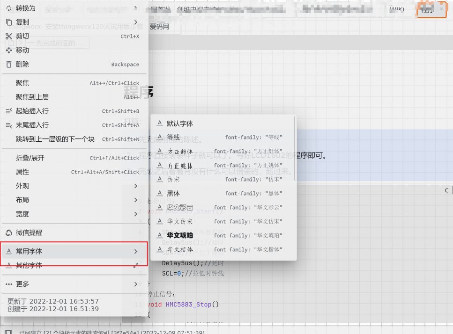The width and height of the screenshot is (453, 334).
Task: Select 华文琥珀 font option
Action: (x=222, y=235)
